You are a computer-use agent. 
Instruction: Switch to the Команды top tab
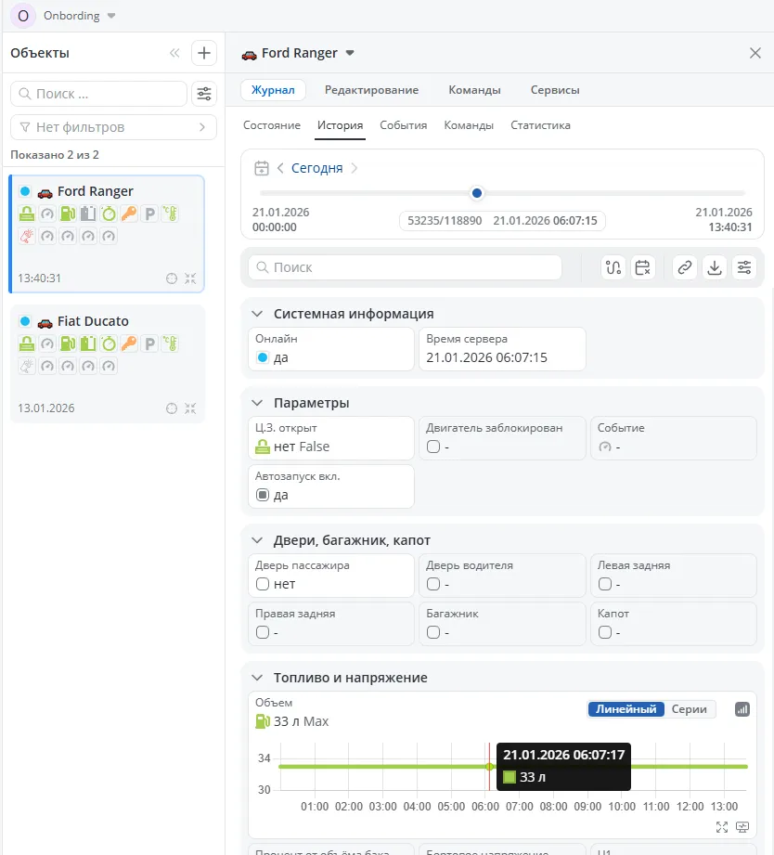(x=474, y=90)
